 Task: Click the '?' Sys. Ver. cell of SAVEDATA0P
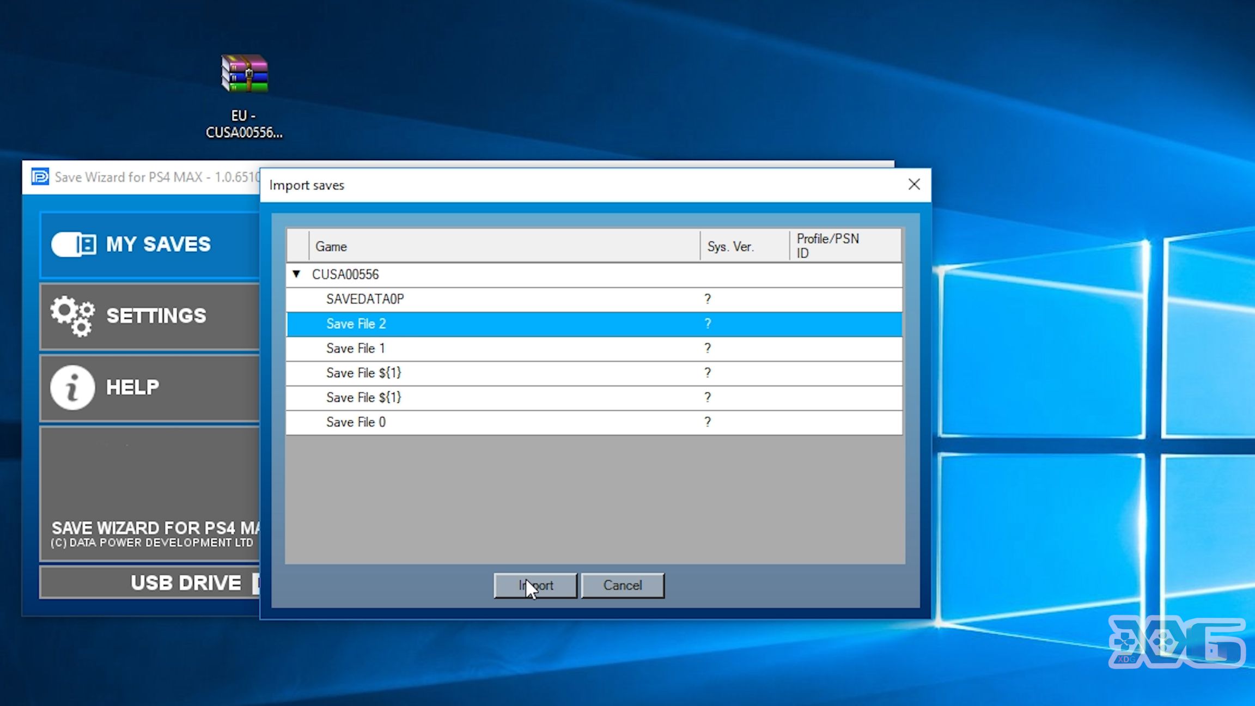(707, 299)
